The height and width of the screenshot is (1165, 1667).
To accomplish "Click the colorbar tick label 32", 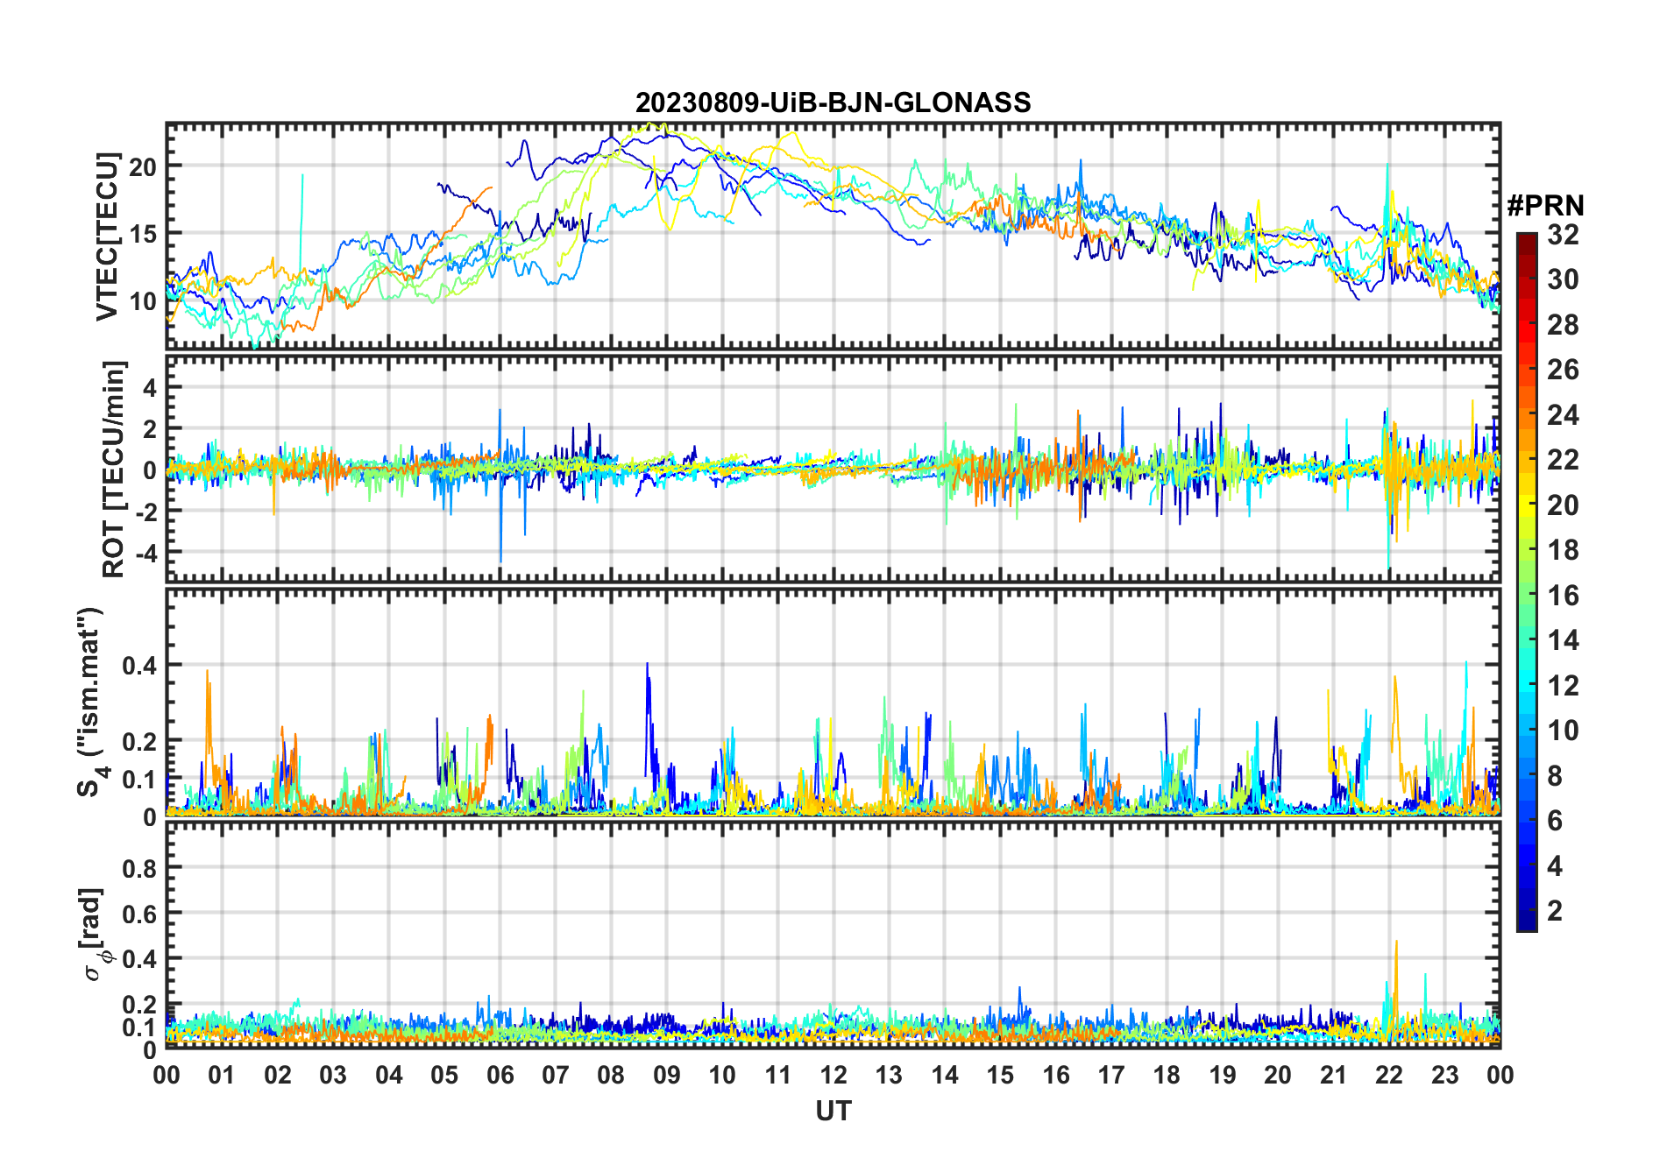I will [1563, 235].
